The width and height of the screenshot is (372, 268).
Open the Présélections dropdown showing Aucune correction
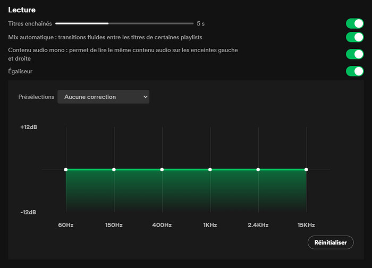pos(103,97)
